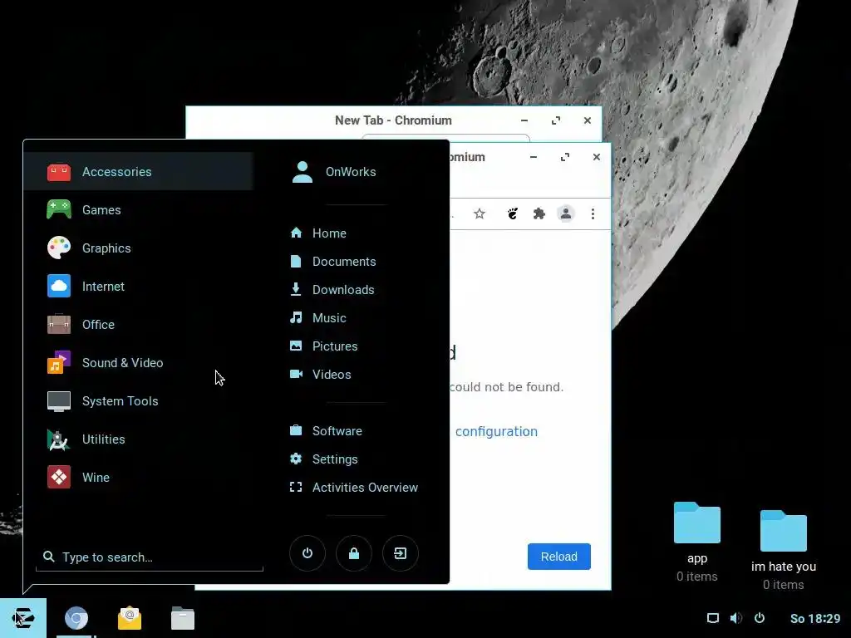The image size is (851, 638).
Task: Click the OnWorks user avatar icon
Action: click(x=303, y=172)
